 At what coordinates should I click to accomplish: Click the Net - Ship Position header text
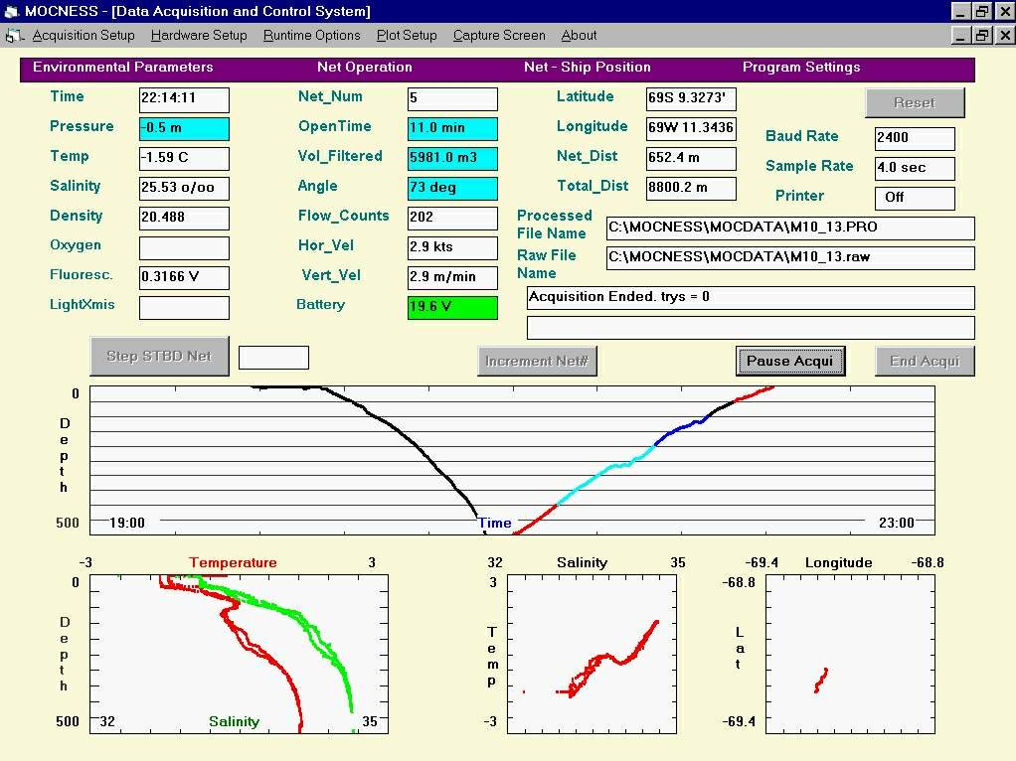tap(588, 68)
